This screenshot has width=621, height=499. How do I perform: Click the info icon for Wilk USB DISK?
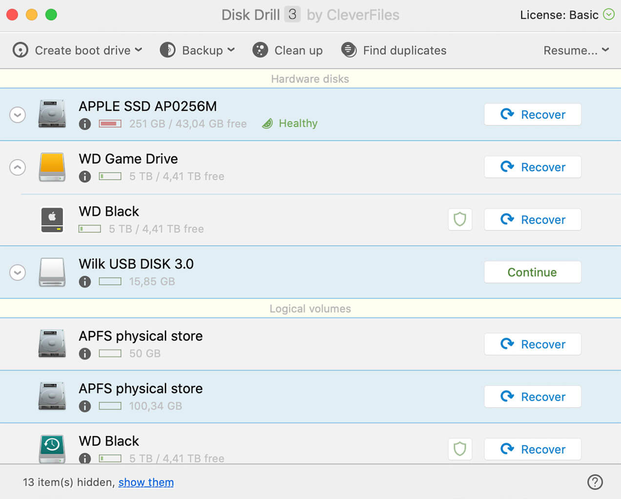pyautogui.click(x=84, y=282)
